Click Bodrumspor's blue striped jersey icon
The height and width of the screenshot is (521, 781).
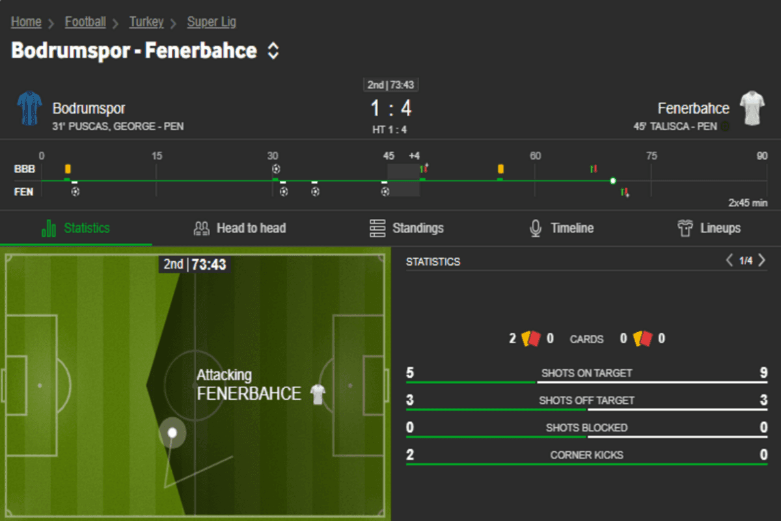point(29,109)
